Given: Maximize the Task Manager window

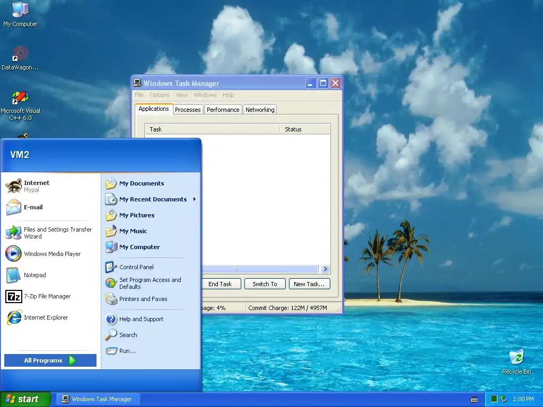Looking at the screenshot, I should (323, 83).
